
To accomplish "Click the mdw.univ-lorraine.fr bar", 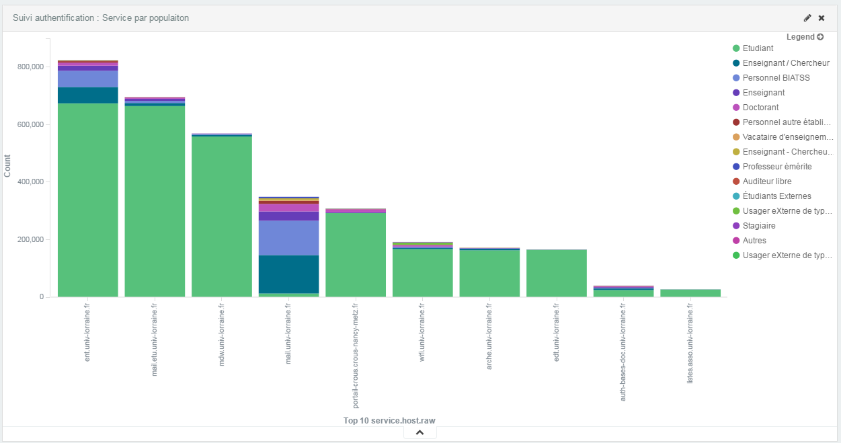I will click(x=222, y=215).
